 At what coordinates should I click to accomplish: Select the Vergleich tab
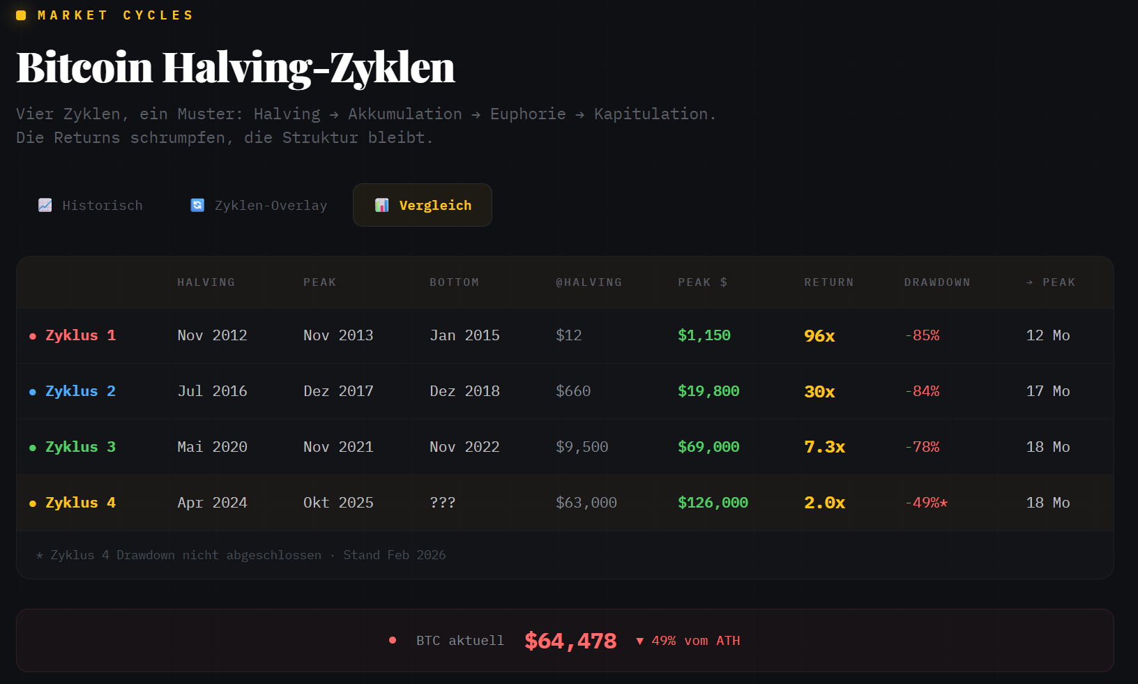coord(423,205)
